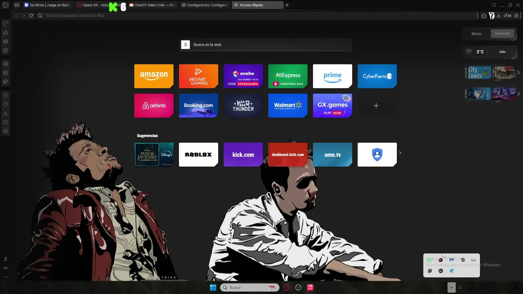Open ChatGPT from the sidebar
The height and width of the screenshot is (294, 523).
click(6, 64)
